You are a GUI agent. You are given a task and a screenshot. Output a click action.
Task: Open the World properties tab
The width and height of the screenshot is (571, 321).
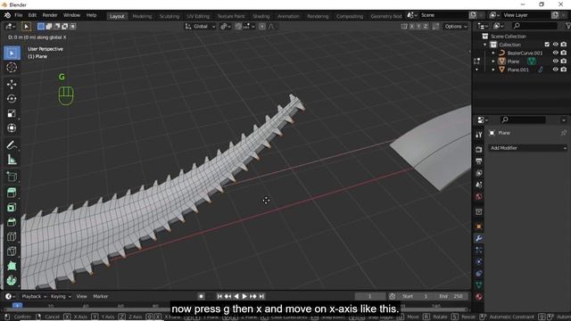pos(479,196)
